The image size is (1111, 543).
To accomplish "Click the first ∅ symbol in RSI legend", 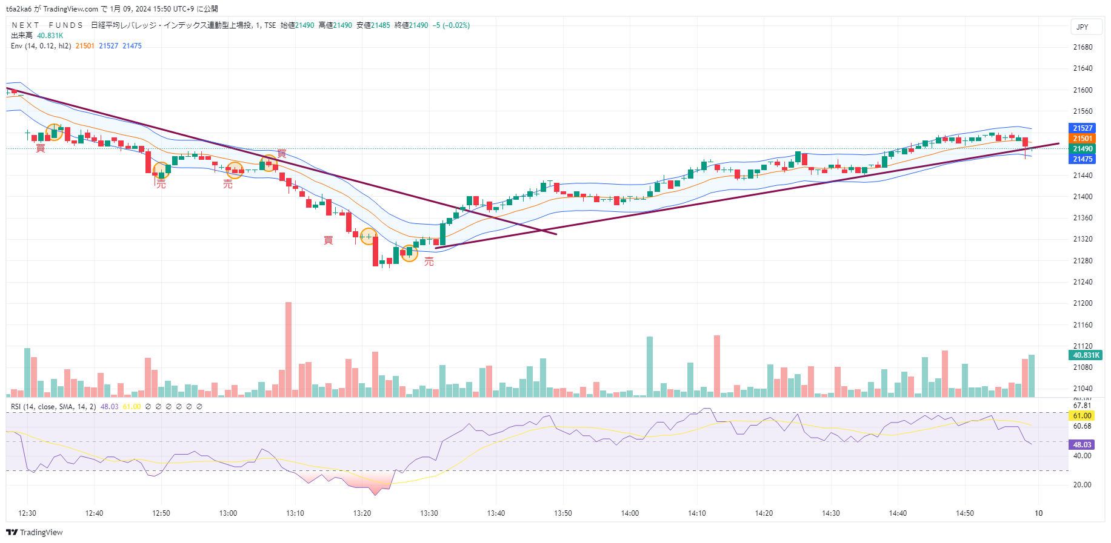I will 148,407.
